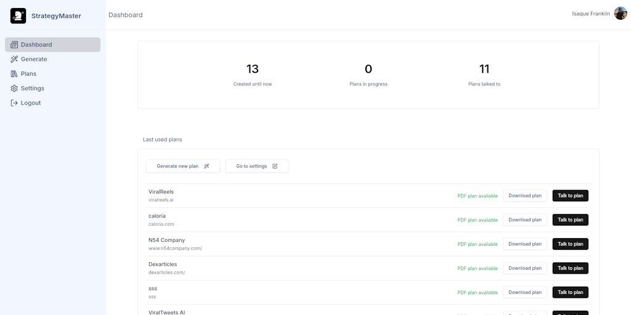Click the ViralReels plan name
The height and width of the screenshot is (315, 631).
click(x=161, y=192)
